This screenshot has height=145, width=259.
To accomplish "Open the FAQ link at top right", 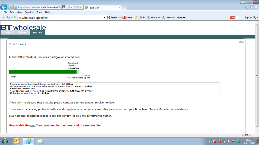I will [241, 42].
